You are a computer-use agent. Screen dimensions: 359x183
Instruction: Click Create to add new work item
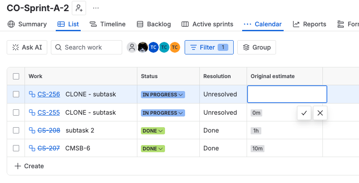tap(29, 166)
